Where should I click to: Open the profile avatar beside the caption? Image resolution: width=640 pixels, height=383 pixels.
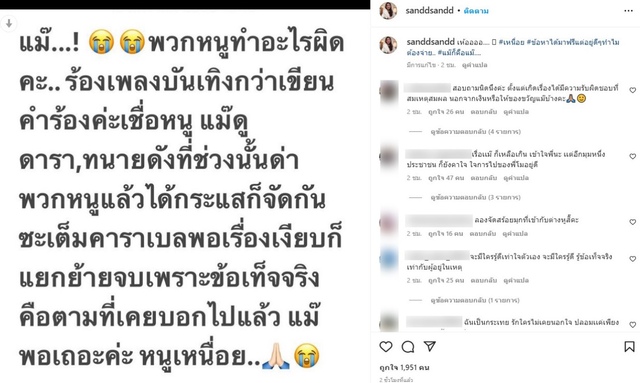[388, 45]
